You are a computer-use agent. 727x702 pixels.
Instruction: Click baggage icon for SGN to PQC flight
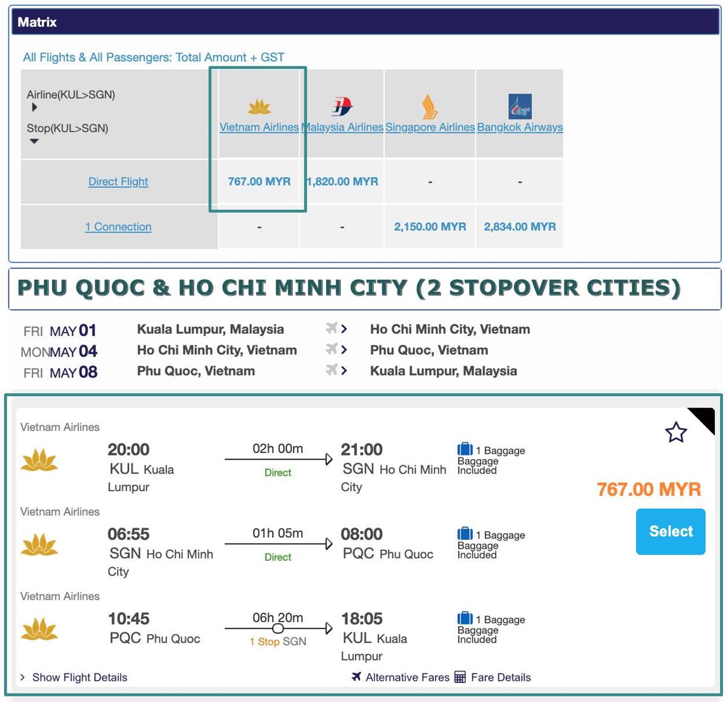[465, 534]
